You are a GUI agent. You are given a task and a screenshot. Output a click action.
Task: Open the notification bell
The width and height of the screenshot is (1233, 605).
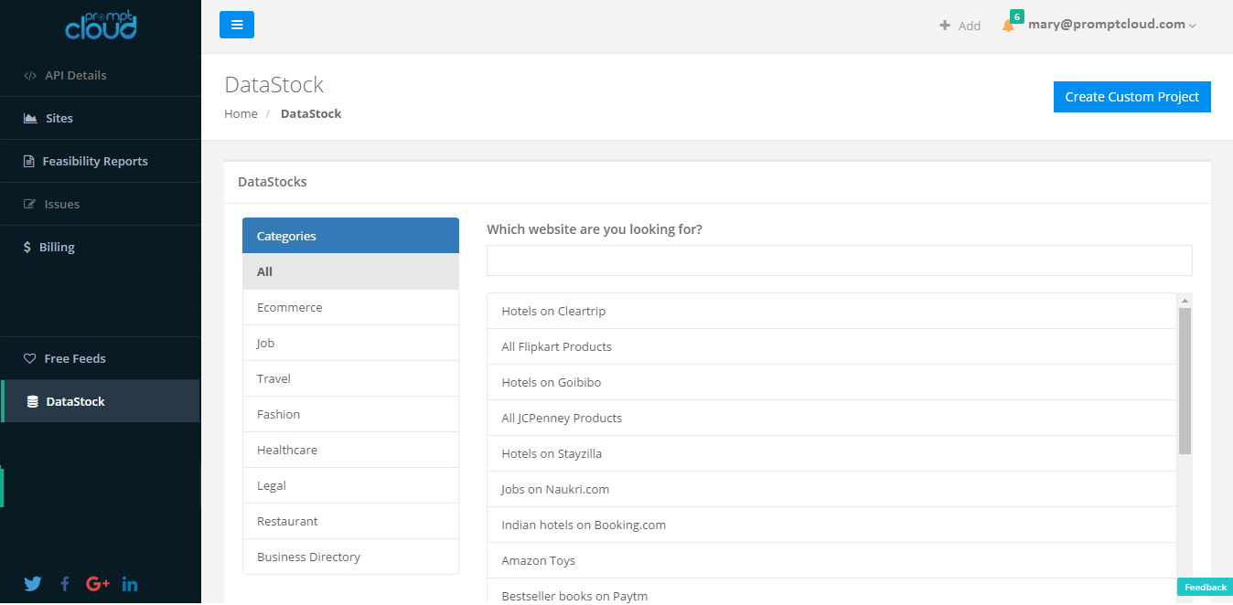[x=1008, y=26]
